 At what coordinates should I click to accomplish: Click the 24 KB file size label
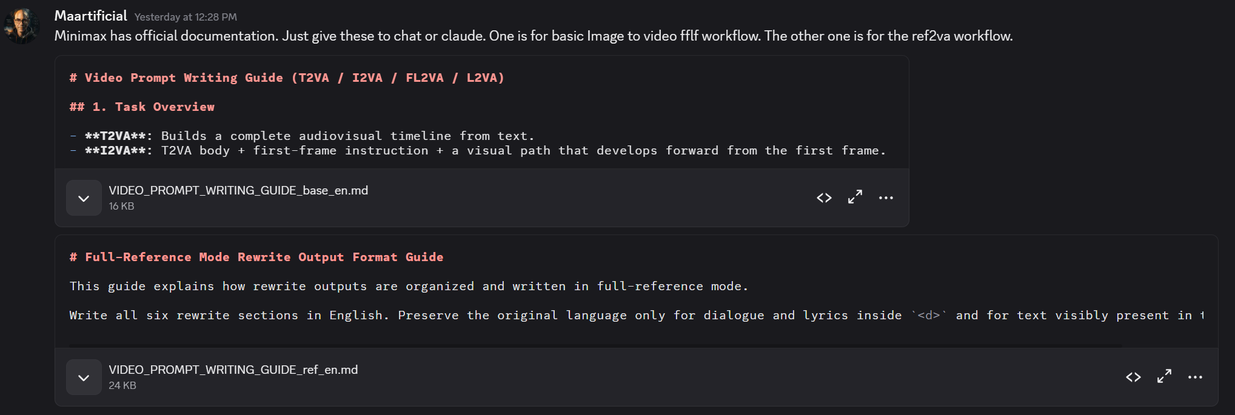click(x=122, y=385)
